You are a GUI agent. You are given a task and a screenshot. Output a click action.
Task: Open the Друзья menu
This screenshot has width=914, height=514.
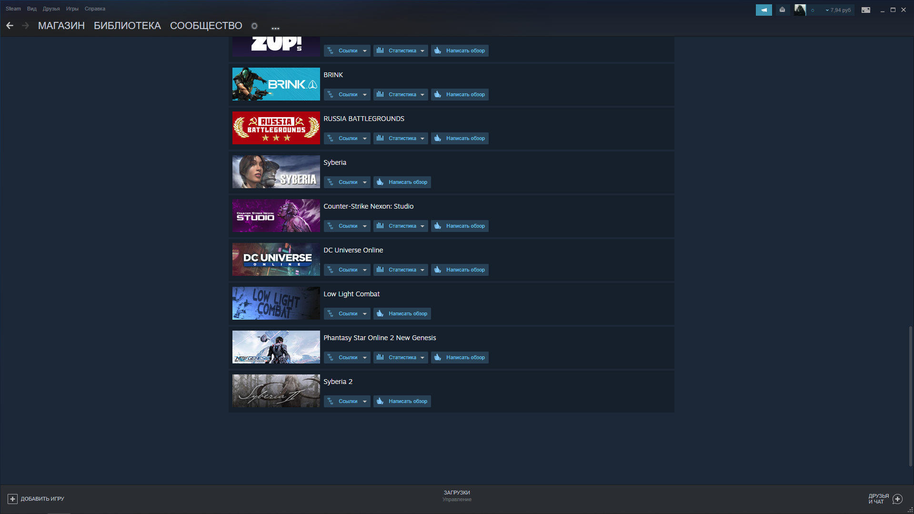51,9
